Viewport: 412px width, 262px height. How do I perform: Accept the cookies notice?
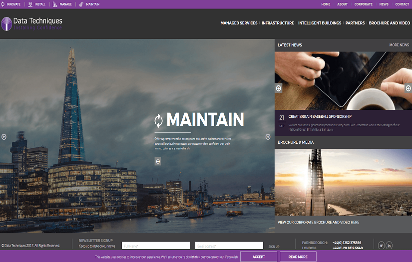[x=259, y=257]
